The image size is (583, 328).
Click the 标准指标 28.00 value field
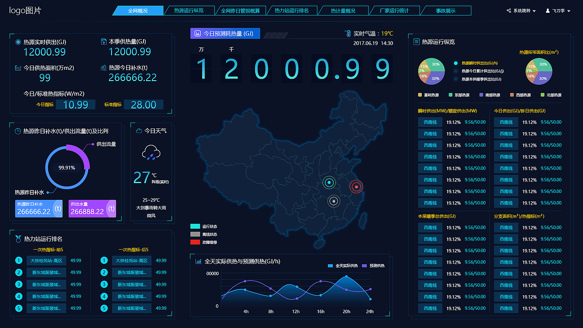[143, 105]
